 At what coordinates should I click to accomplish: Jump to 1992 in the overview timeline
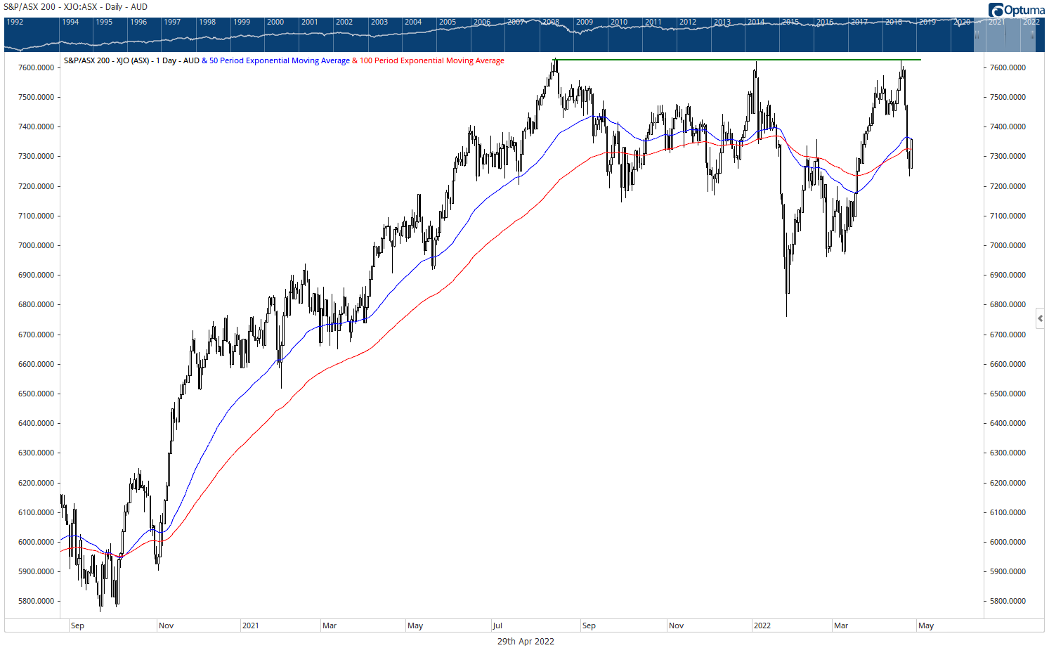15,22
